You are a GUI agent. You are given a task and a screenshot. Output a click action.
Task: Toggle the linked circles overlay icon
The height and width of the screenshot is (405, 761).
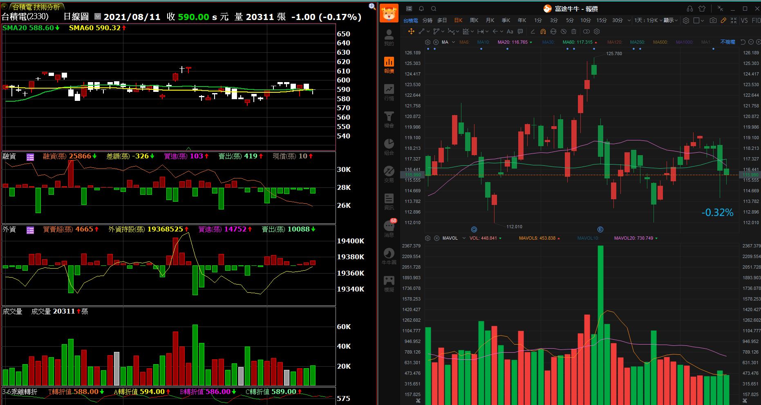pyautogui.click(x=586, y=31)
